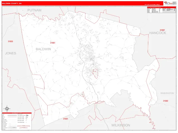Click ZIP code 31033 label
Viewport: 178px width, 133px height.
(x=11, y=41)
